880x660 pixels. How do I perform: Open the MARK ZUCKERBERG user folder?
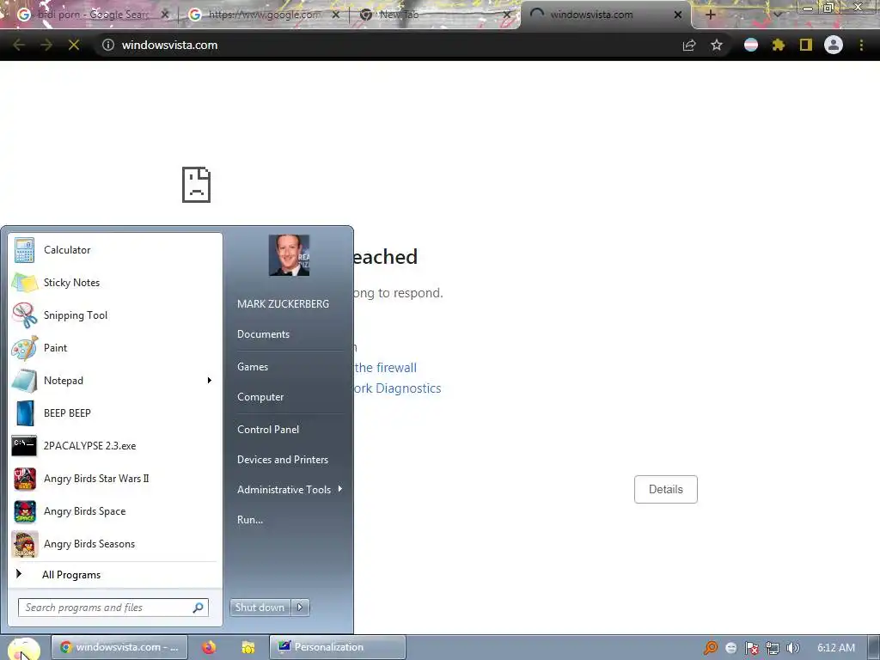tap(283, 303)
